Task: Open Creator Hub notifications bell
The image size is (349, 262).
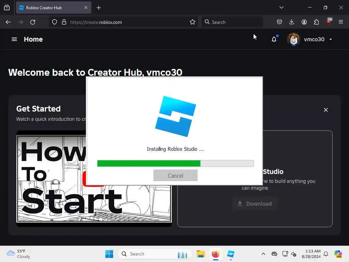Action: tap(274, 39)
